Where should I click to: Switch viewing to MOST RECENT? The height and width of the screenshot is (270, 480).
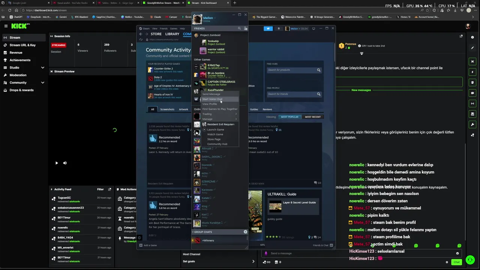313,117
